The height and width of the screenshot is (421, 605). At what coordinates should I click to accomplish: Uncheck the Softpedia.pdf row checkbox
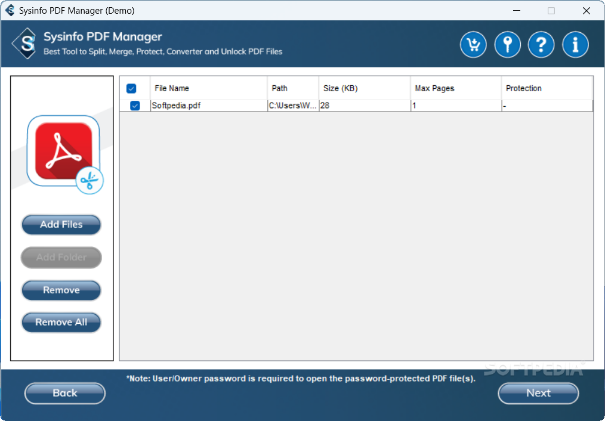pos(135,106)
